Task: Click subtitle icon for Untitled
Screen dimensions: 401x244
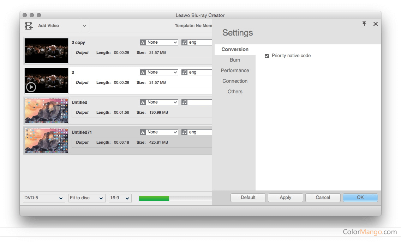Action: 143,102
